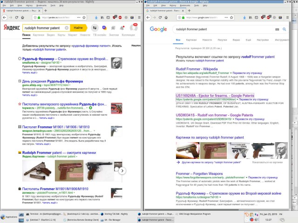Open Yandex notifications bell
This screenshot has width=298, height=223.
point(122,28)
